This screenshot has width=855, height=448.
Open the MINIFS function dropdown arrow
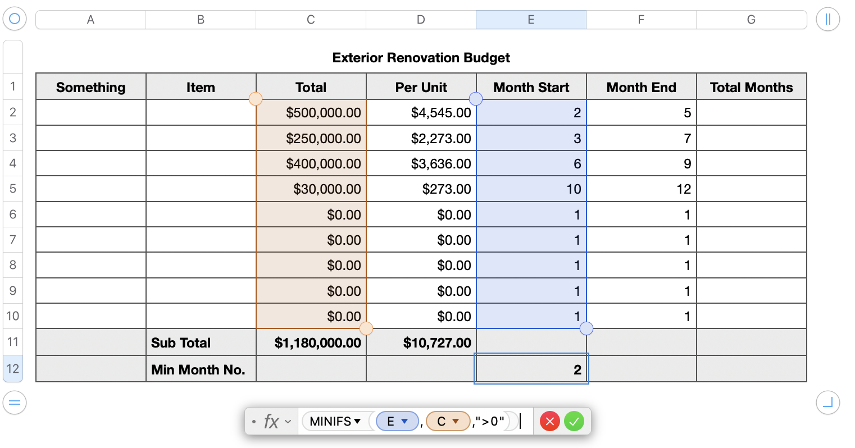click(357, 421)
